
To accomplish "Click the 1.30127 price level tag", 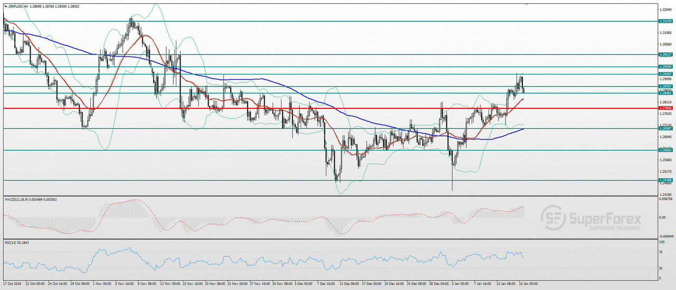I will point(665,54).
